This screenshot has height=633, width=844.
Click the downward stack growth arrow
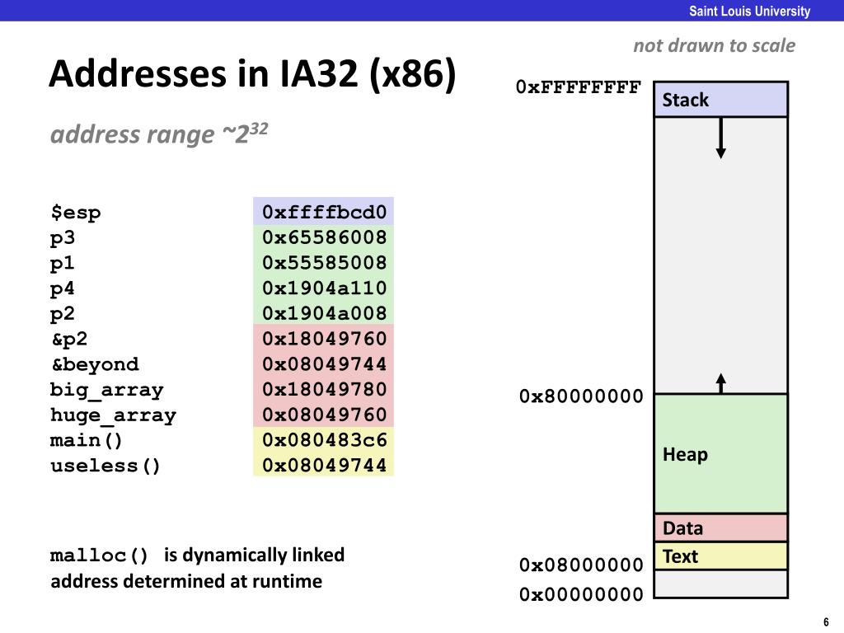720,138
